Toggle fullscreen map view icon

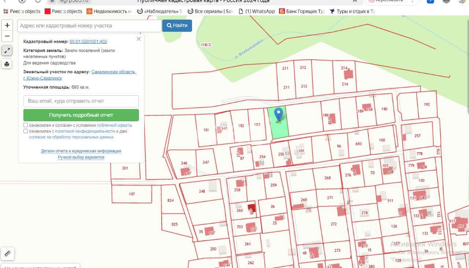click(x=7, y=51)
